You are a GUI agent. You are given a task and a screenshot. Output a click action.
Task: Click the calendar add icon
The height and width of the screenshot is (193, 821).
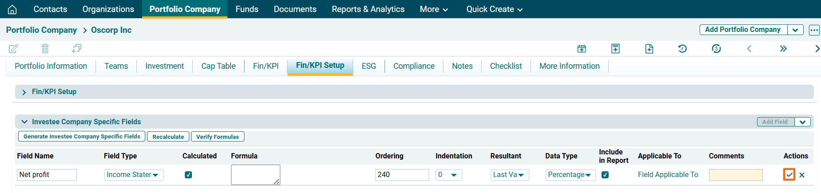[x=582, y=48]
